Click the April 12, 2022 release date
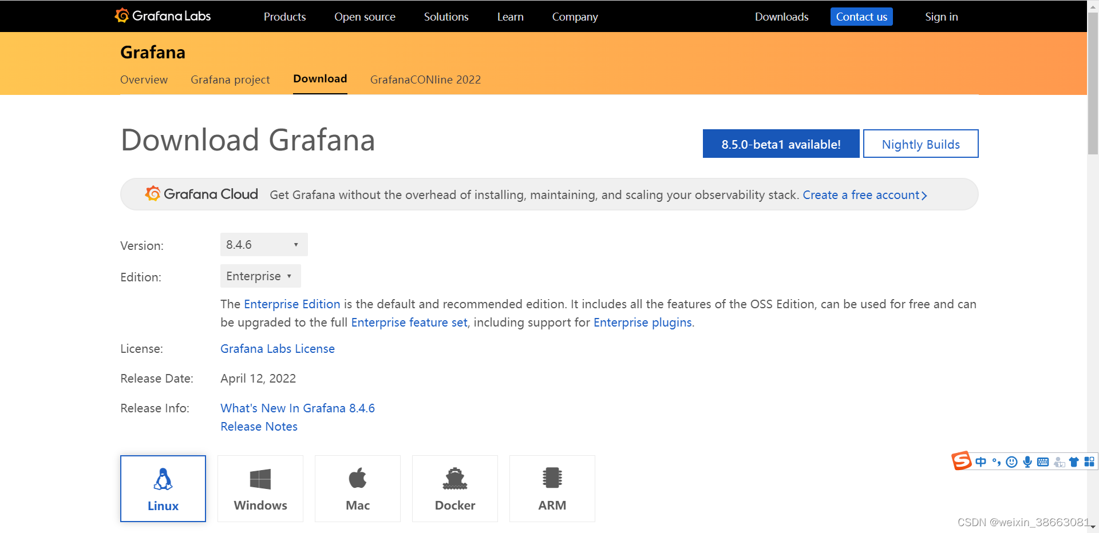This screenshot has width=1099, height=533. (258, 379)
